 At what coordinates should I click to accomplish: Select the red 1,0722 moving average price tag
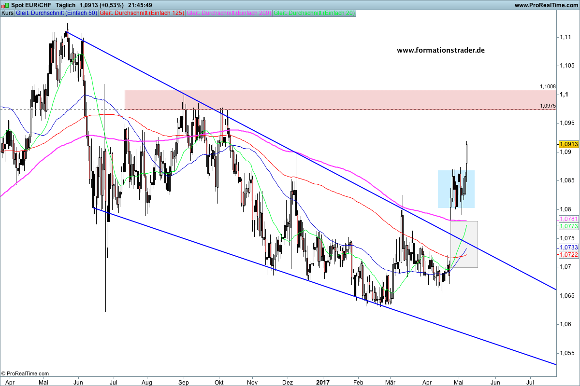tap(568, 254)
